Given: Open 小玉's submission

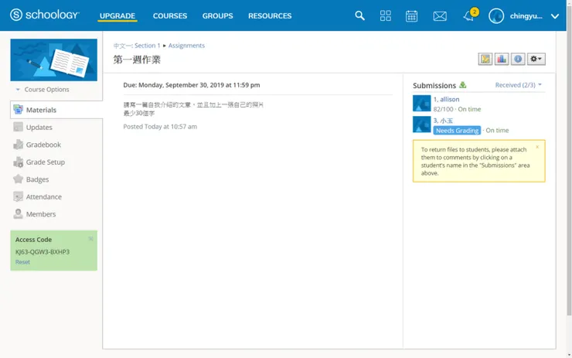Looking at the screenshot, I should [443, 121].
